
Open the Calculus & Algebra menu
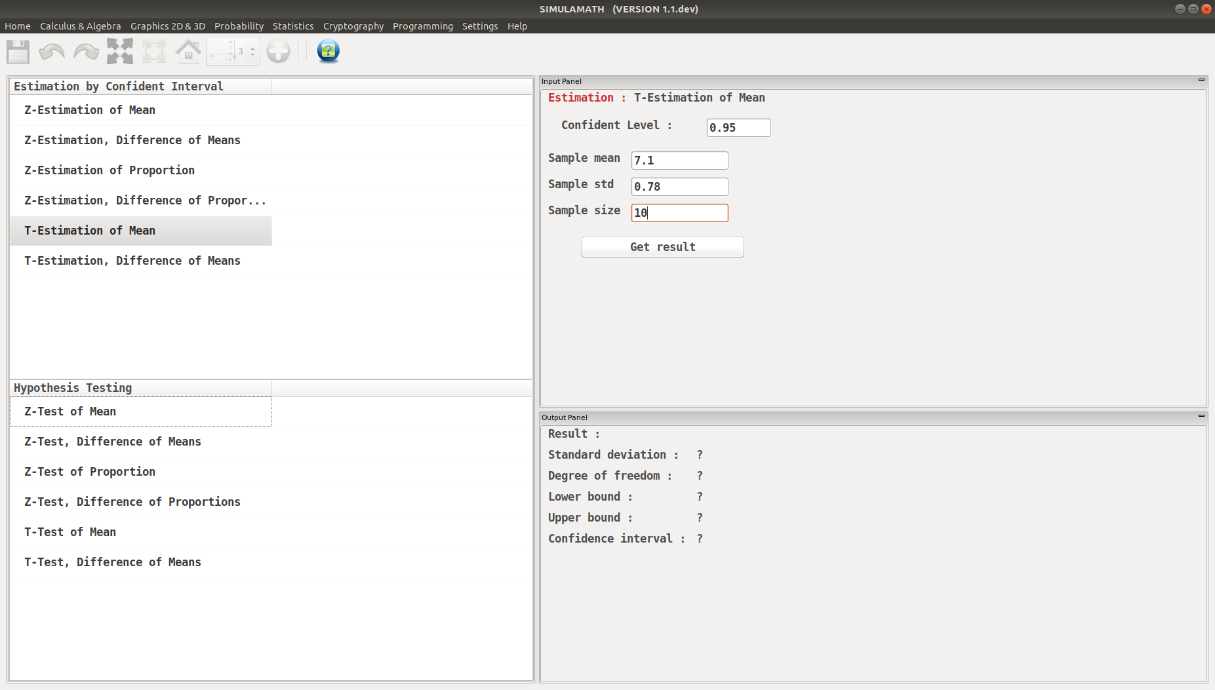tap(81, 26)
